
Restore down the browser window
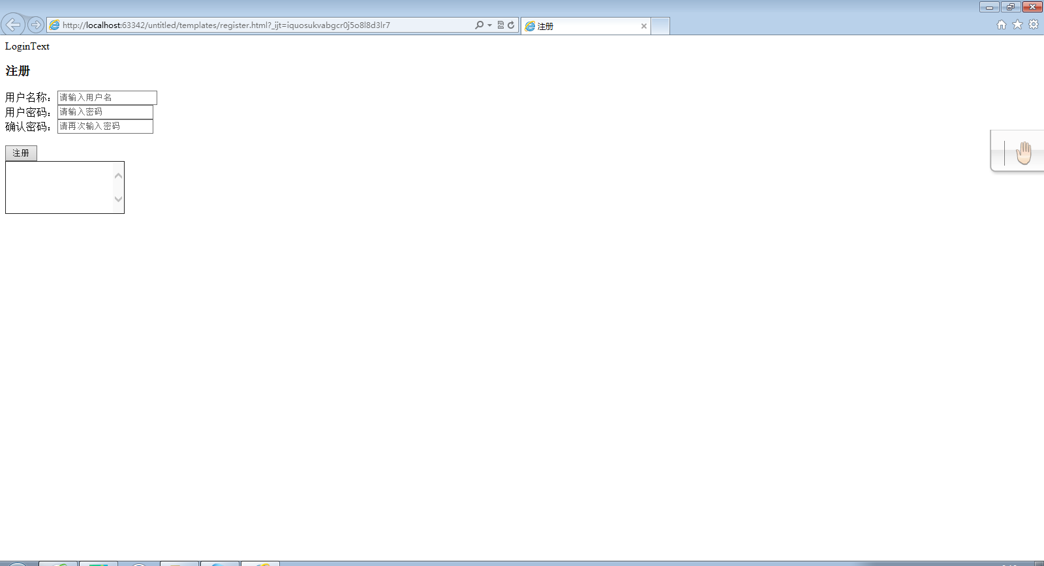point(1011,7)
